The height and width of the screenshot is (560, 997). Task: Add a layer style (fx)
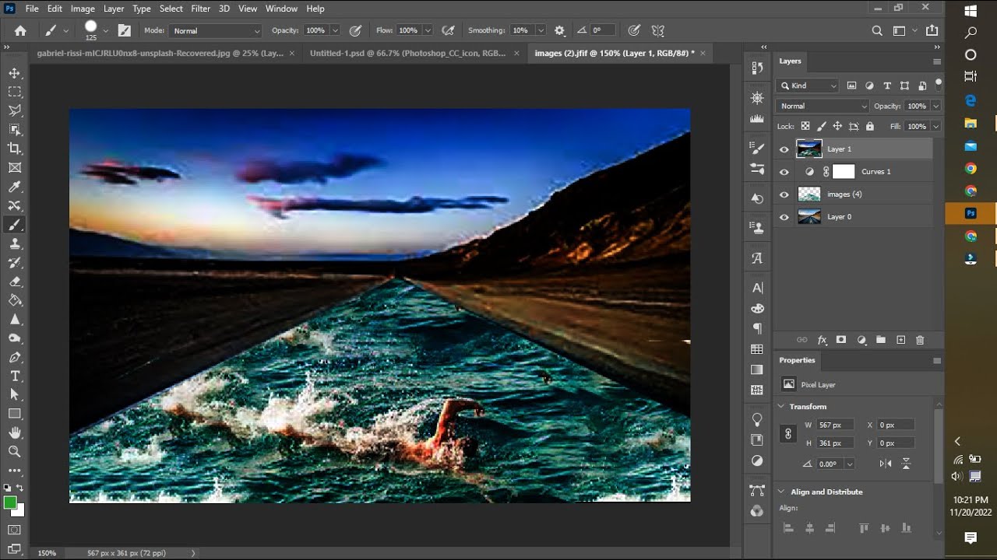[x=822, y=340]
